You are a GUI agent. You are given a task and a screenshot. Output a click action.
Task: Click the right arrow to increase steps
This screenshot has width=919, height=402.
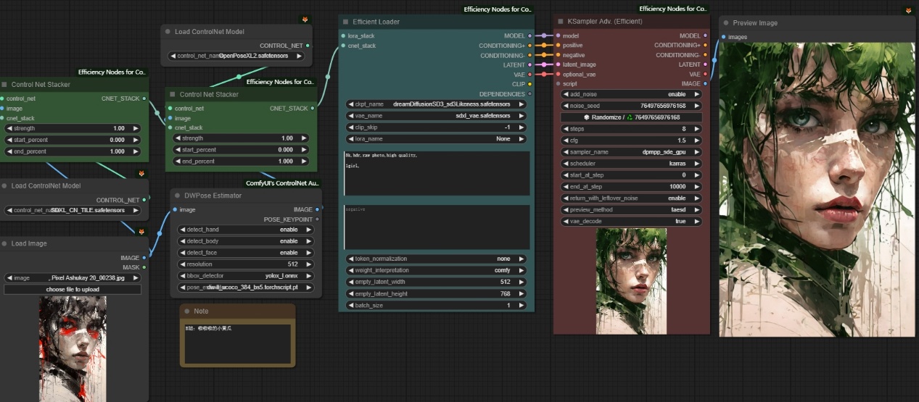[x=696, y=129]
